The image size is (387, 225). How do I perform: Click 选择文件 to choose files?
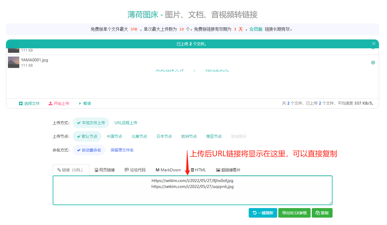point(29,103)
